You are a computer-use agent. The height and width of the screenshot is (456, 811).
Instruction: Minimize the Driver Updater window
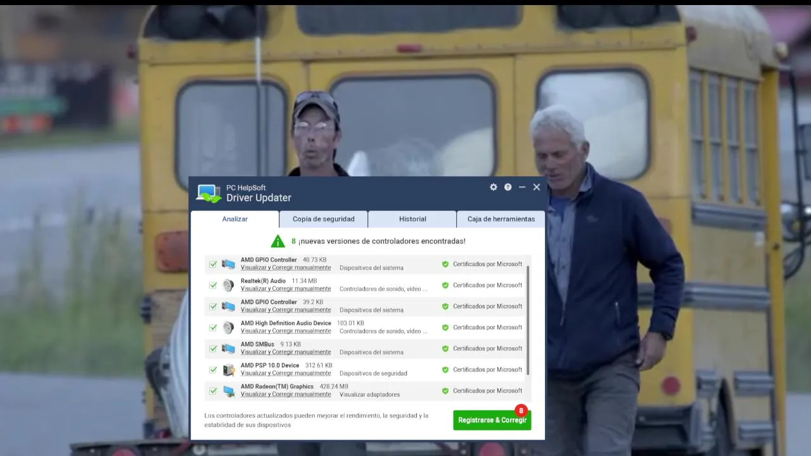pos(522,187)
